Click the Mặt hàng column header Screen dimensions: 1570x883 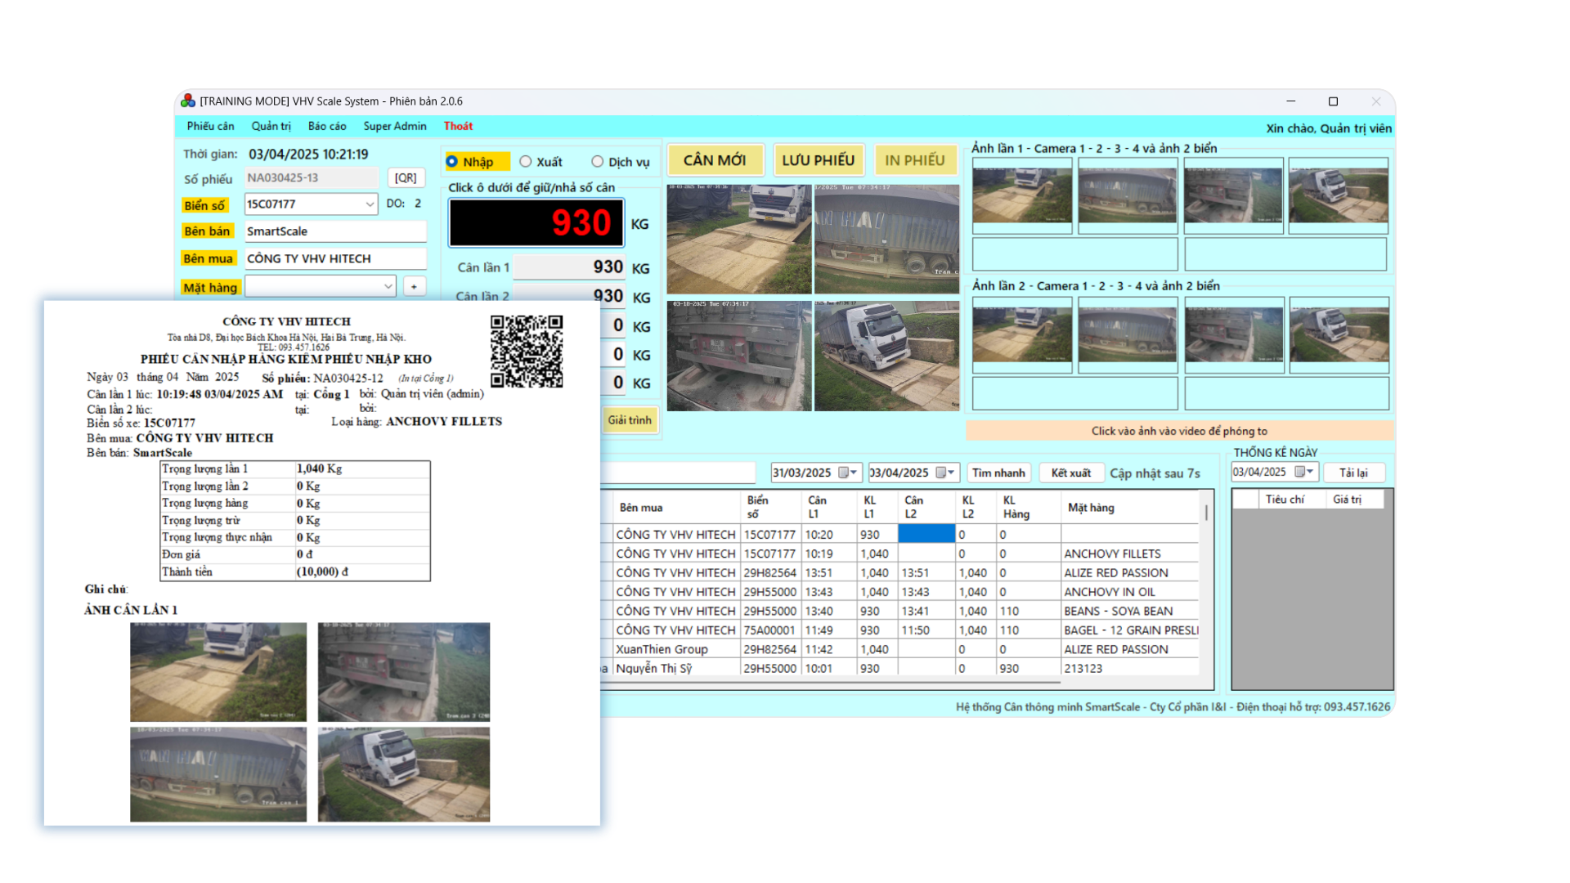point(1131,508)
